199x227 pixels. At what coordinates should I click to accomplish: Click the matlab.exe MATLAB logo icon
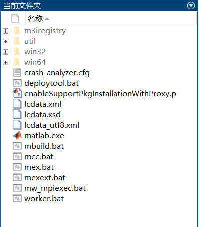point(17,135)
